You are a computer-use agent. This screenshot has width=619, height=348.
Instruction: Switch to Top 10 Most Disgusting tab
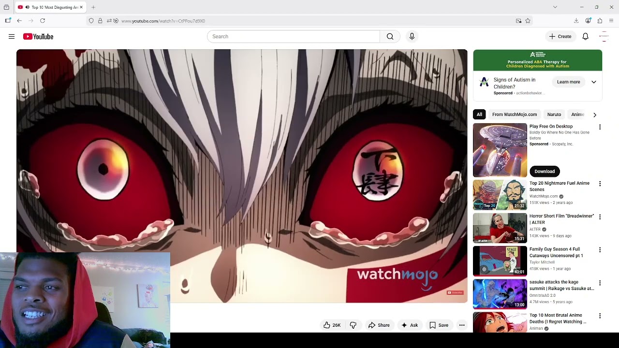[x=50, y=7]
